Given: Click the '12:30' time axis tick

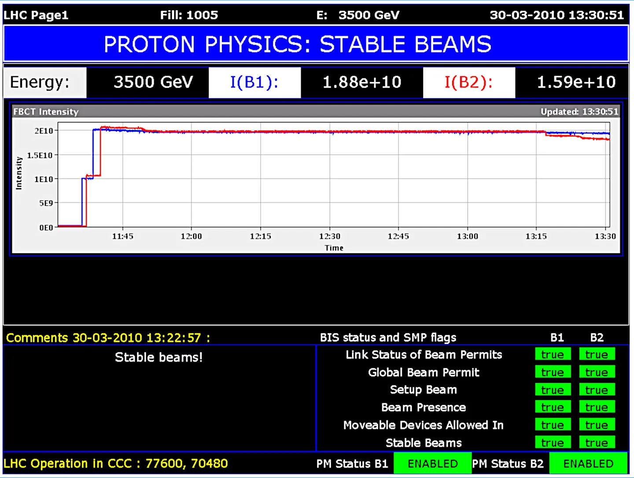Looking at the screenshot, I should [x=329, y=237].
